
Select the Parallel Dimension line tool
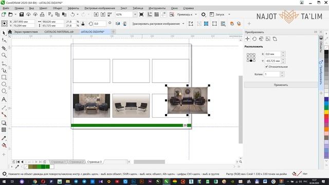tap(4, 108)
